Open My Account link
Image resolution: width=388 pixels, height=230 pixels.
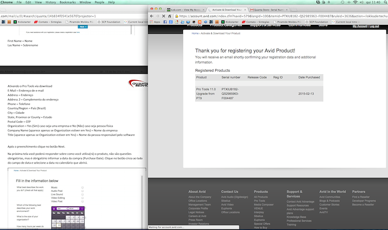[360, 26]
